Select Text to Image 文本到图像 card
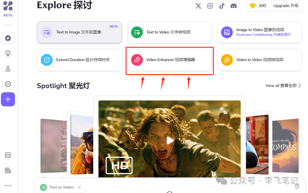The image size is (308, 193). point(80,32)
